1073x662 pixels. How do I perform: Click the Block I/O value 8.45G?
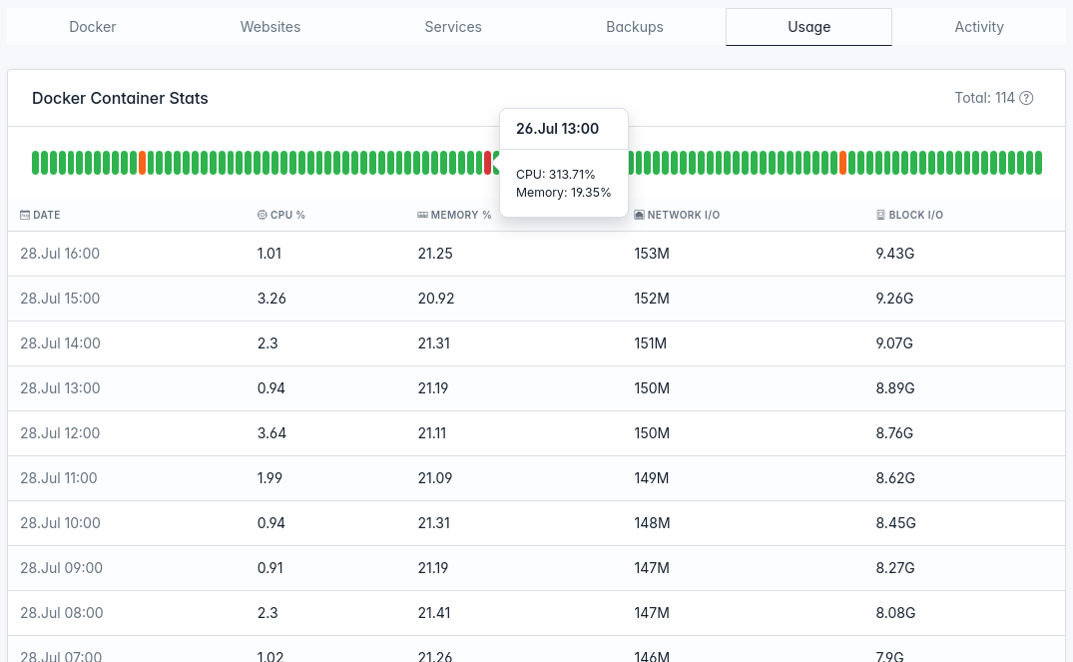[895, 523]
